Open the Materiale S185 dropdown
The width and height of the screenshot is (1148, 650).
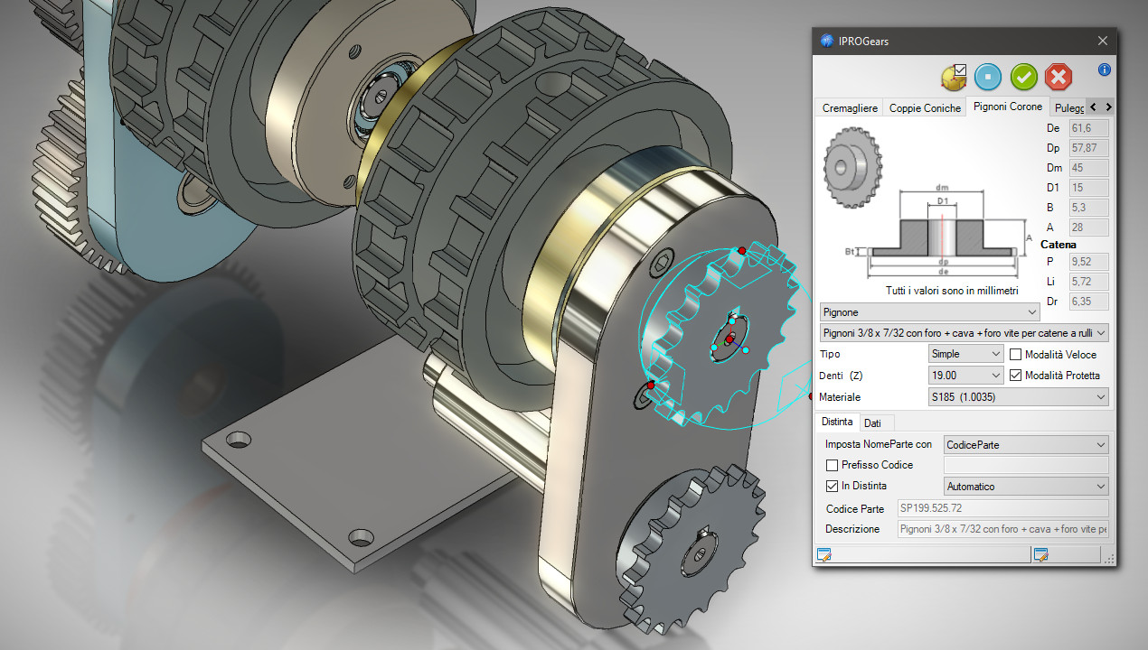pos(1018,396)
